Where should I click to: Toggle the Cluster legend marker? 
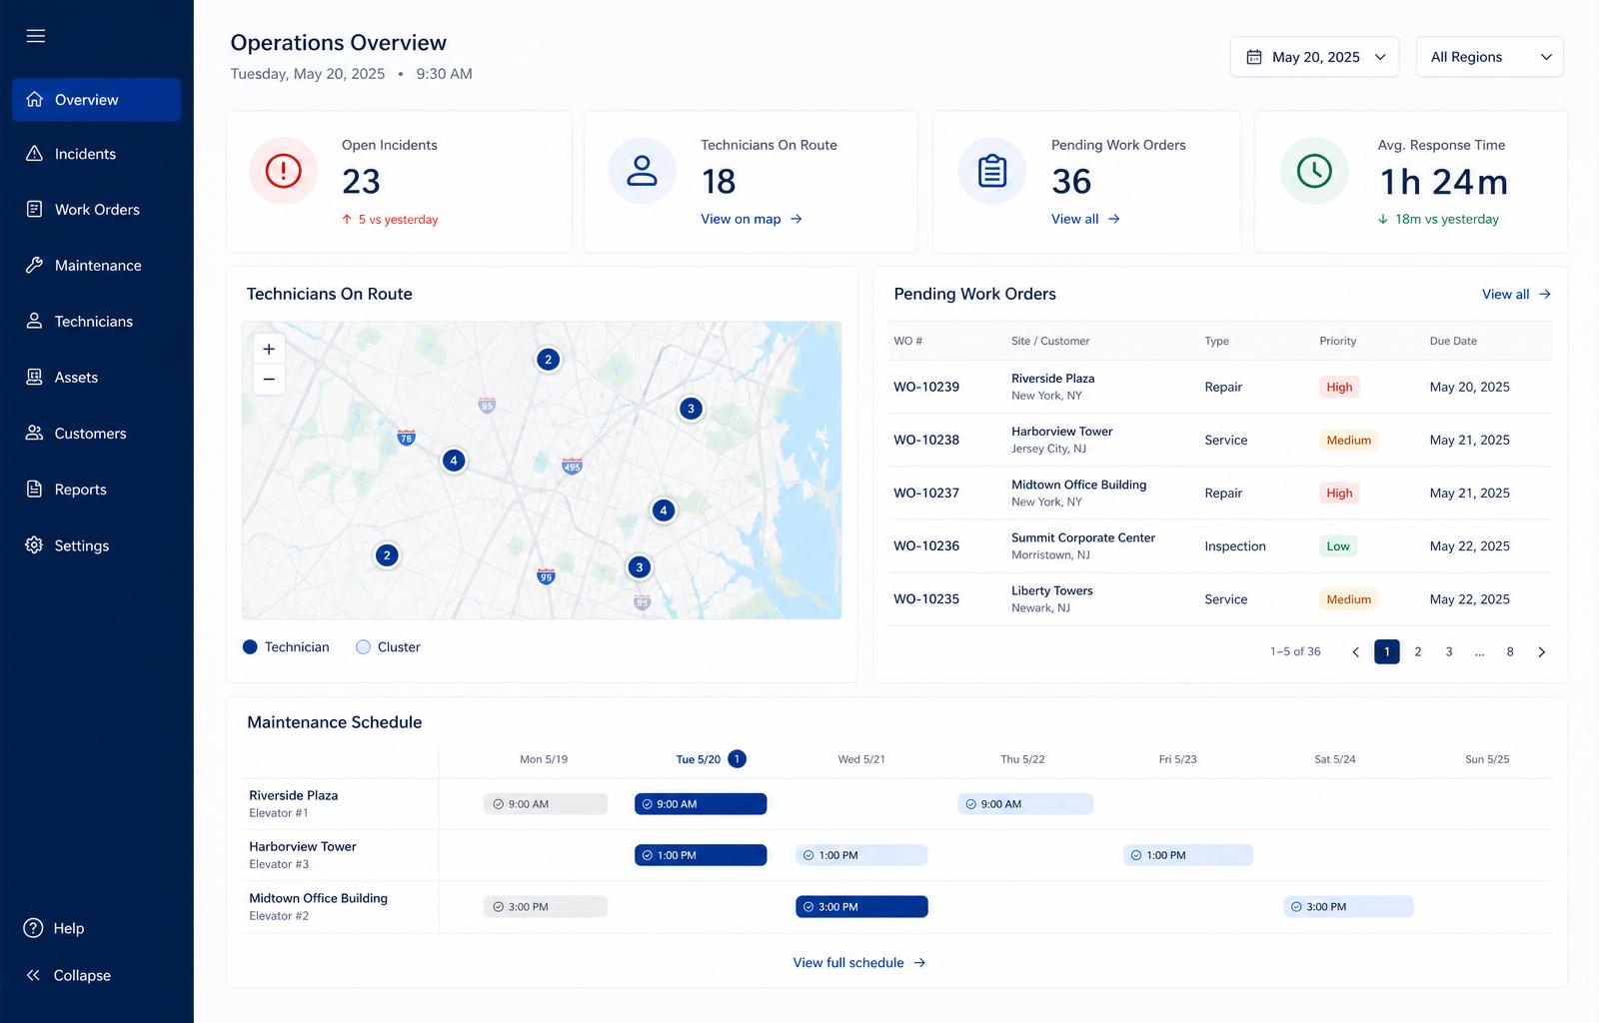coord(364,647)
